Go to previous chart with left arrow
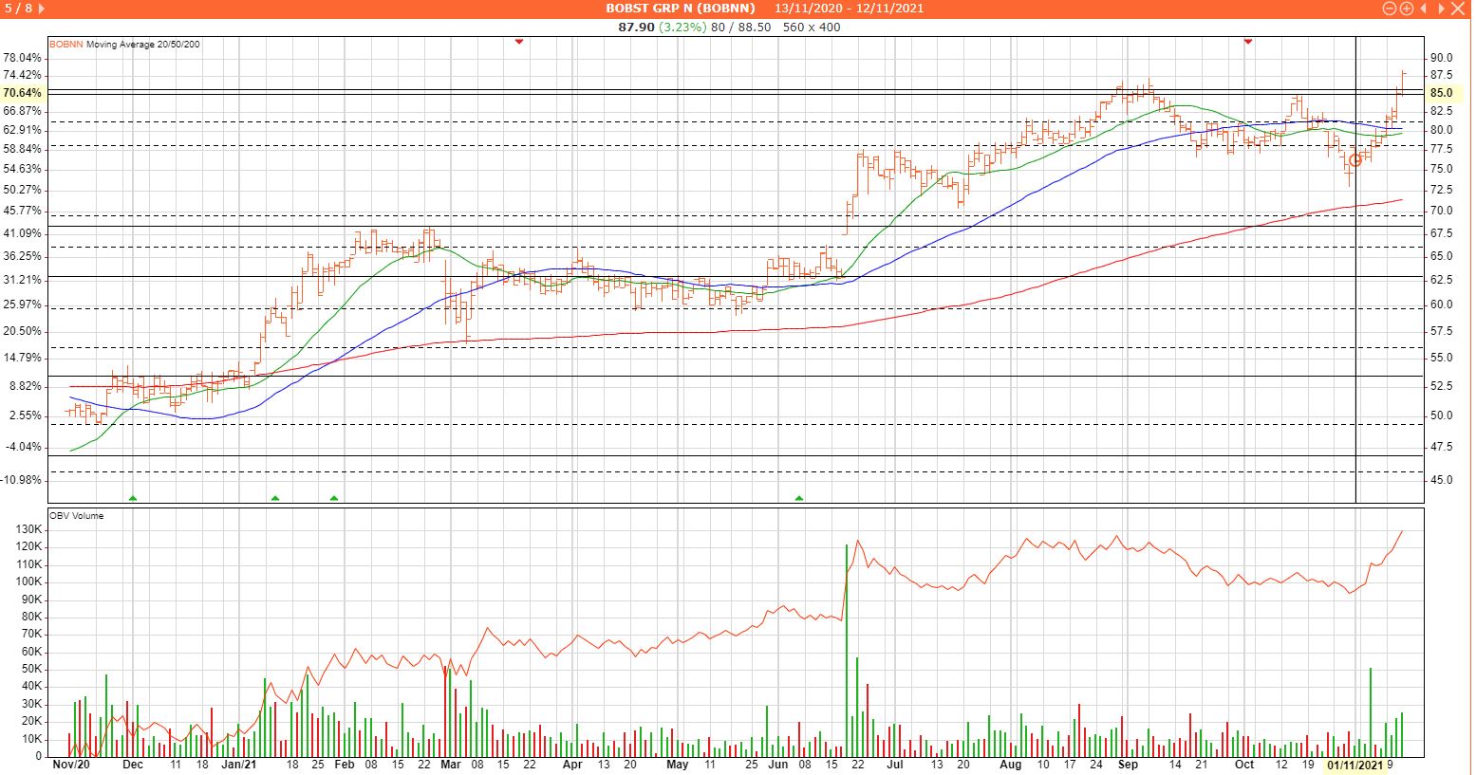This screenshot has width=1476, height=775. (x=1423, y=9)
